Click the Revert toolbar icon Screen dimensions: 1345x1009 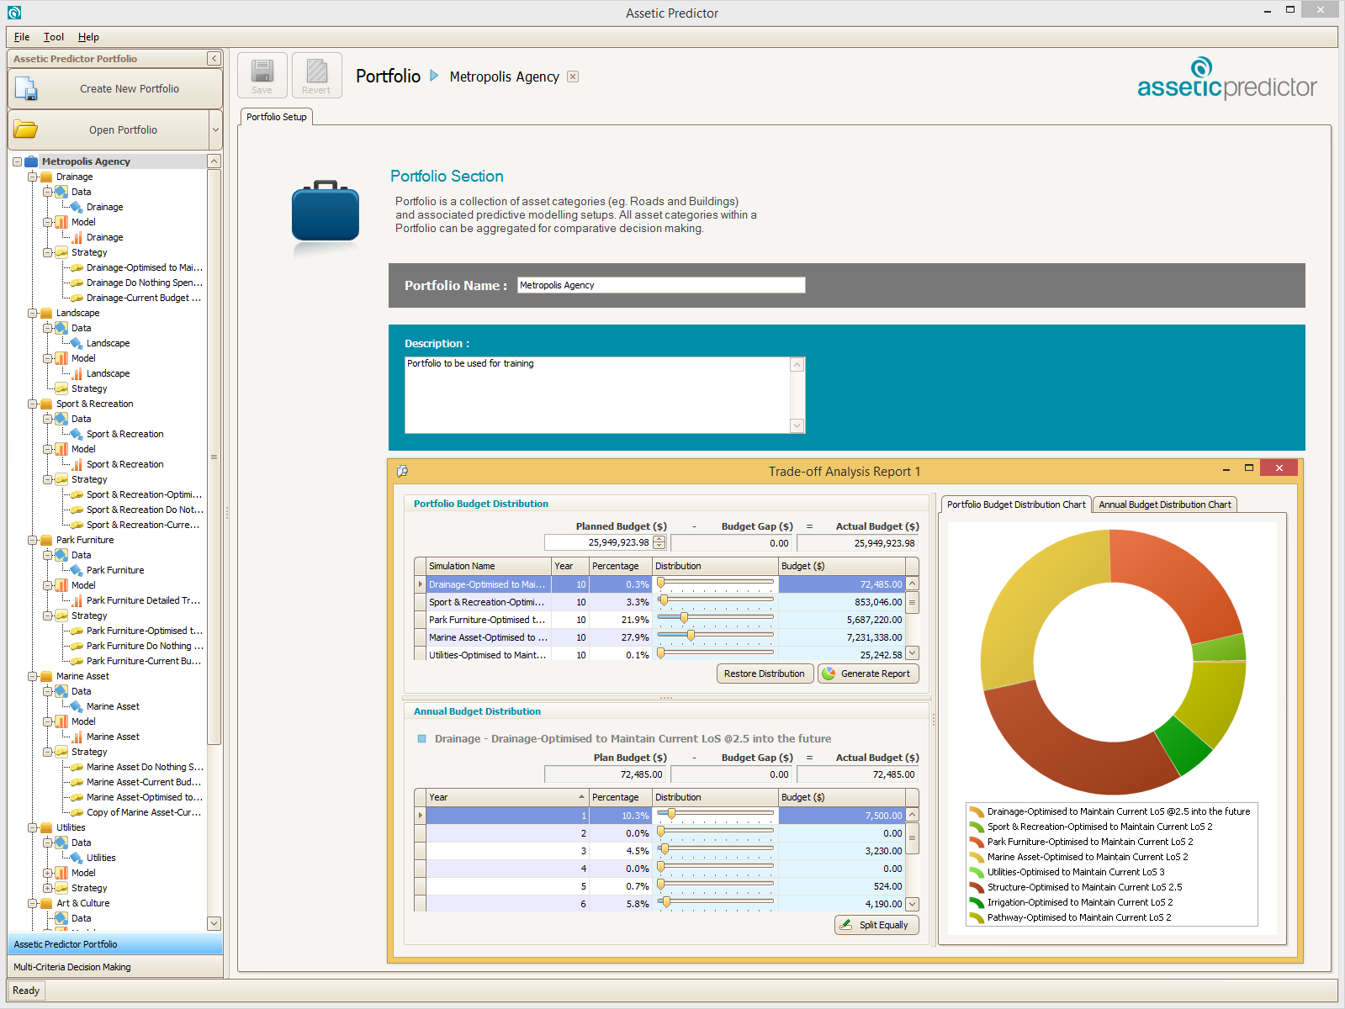pos(316,71)
